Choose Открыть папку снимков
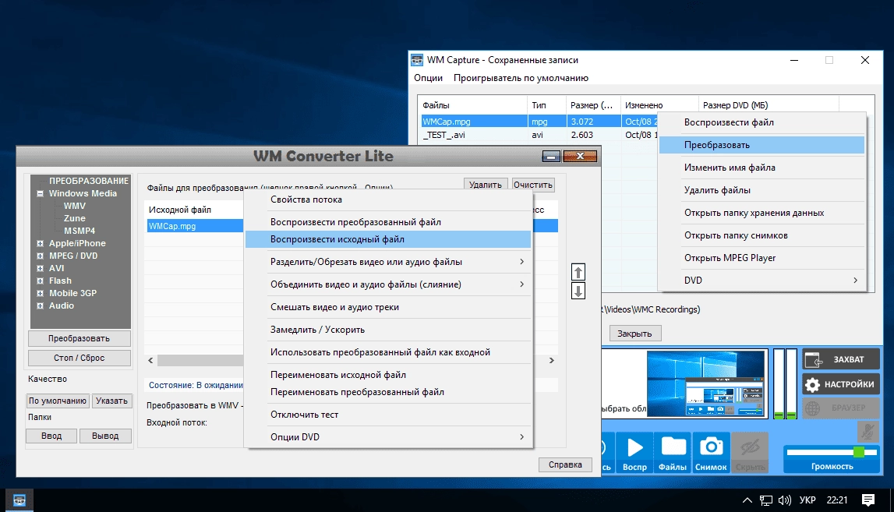Image resolution: width=894 pixels, height=512 pixels. point(761,235)
